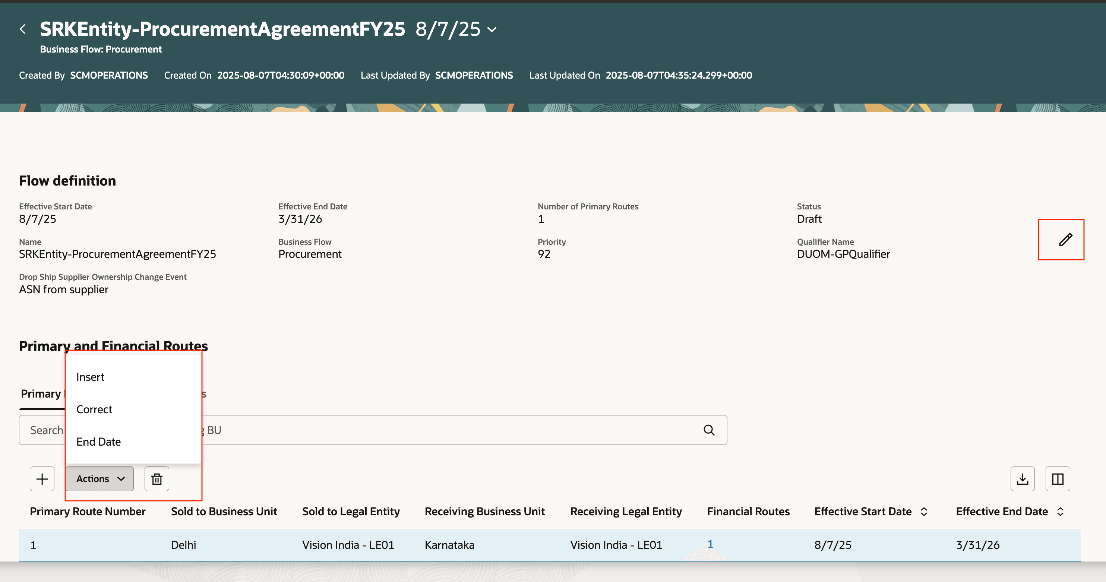Click the plus icon to add a route

tap(42, 478)
